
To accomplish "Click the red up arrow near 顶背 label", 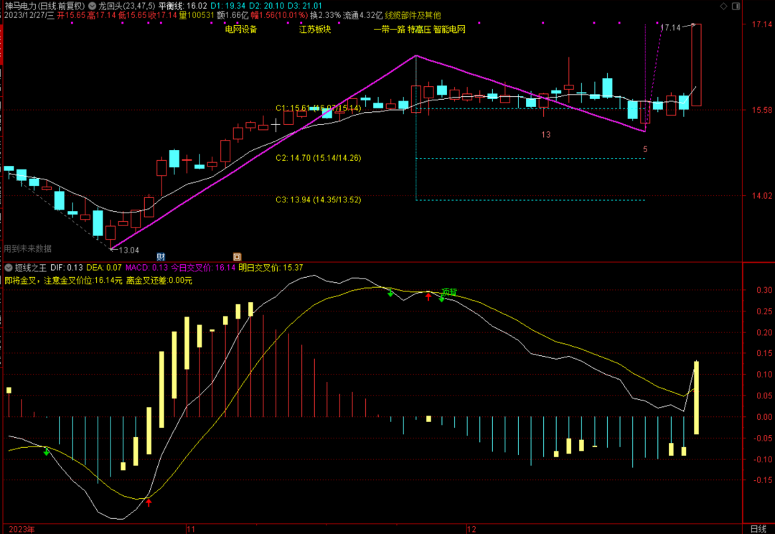I will point(428,296).
